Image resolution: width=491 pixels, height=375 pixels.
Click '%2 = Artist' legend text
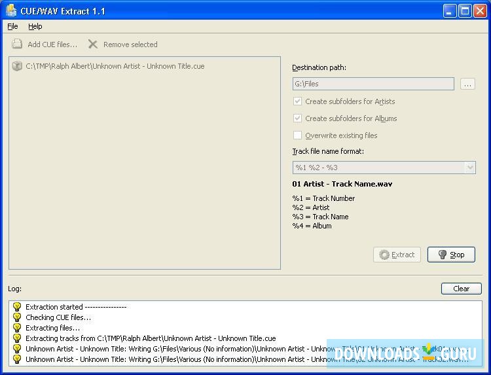(x=310, y=207)
